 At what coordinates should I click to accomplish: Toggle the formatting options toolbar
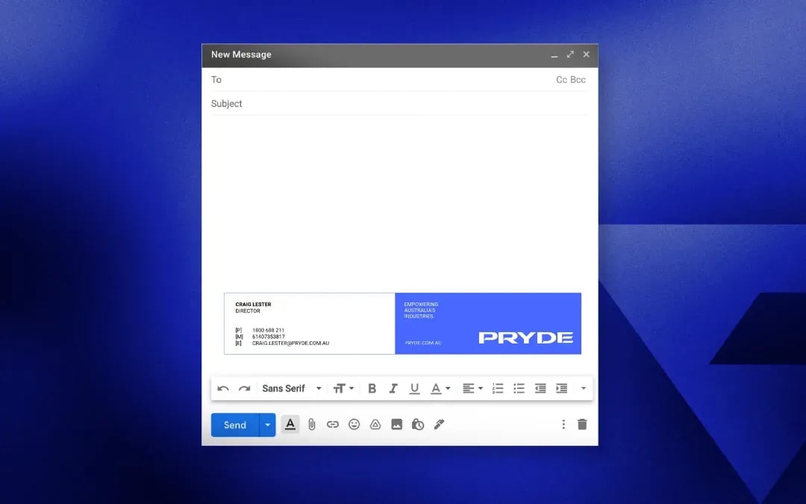pos(290,425)
